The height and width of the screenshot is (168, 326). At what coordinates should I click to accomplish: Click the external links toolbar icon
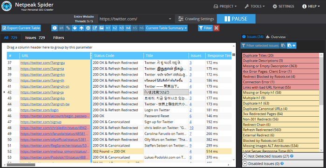point(95,28)
